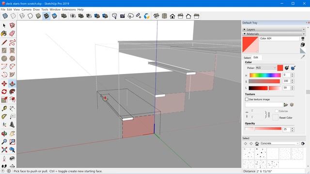This screenshot has width=310, height=174.
Task: Choose the Make Component tool
Action: (x=12, y=26)
